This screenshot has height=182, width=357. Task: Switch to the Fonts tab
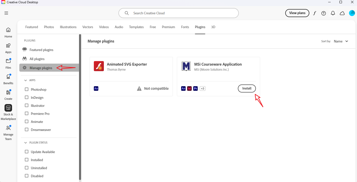click(x=185, y=27)
